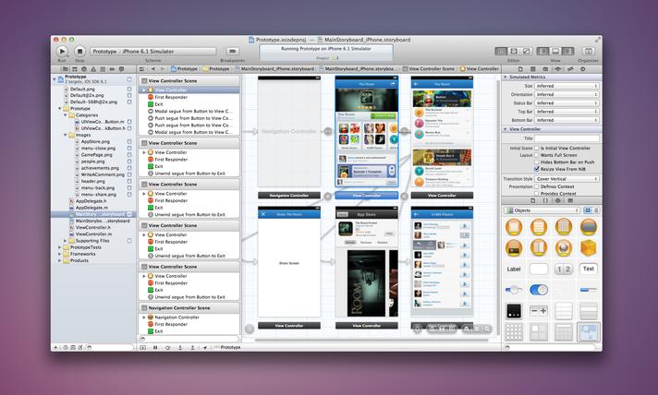Open the Identity inspector tab
This screenshot has height=395, width=658.
[545, 68]
